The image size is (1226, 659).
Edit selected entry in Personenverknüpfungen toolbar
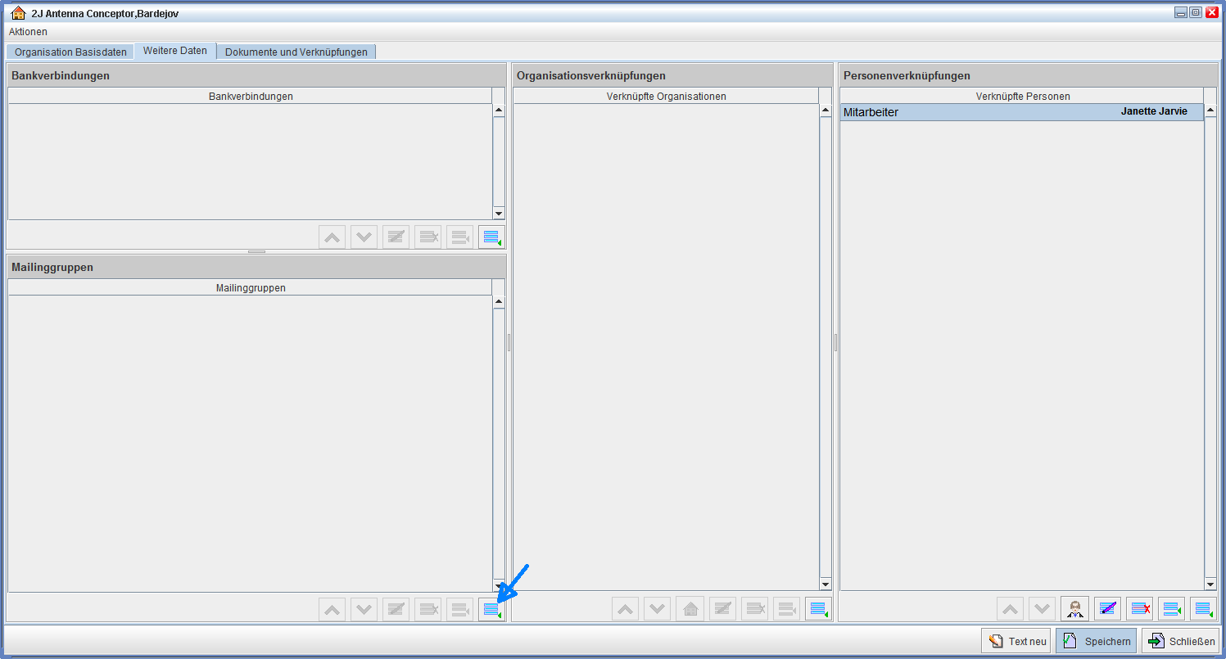tap(1107, 609)
